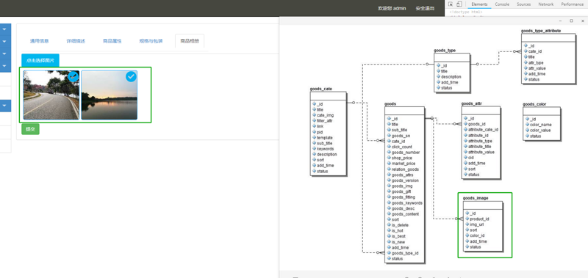This screenshot has width=588, height=278.
Task: Open the DevTools Sources tab
Action: coord(523,4)
